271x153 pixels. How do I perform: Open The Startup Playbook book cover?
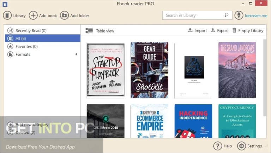[106, 70]
